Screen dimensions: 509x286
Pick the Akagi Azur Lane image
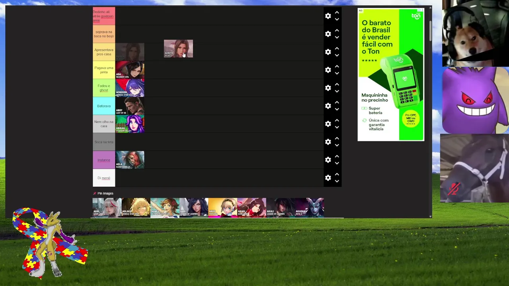point(252,207)
